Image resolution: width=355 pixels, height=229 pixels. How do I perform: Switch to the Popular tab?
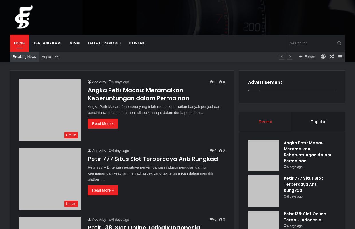click(x=318, y=122)
